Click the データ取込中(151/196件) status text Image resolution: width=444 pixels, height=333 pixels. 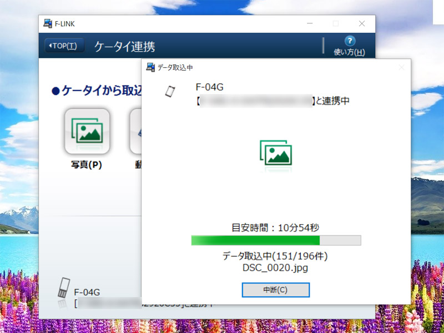pos(275,256)
